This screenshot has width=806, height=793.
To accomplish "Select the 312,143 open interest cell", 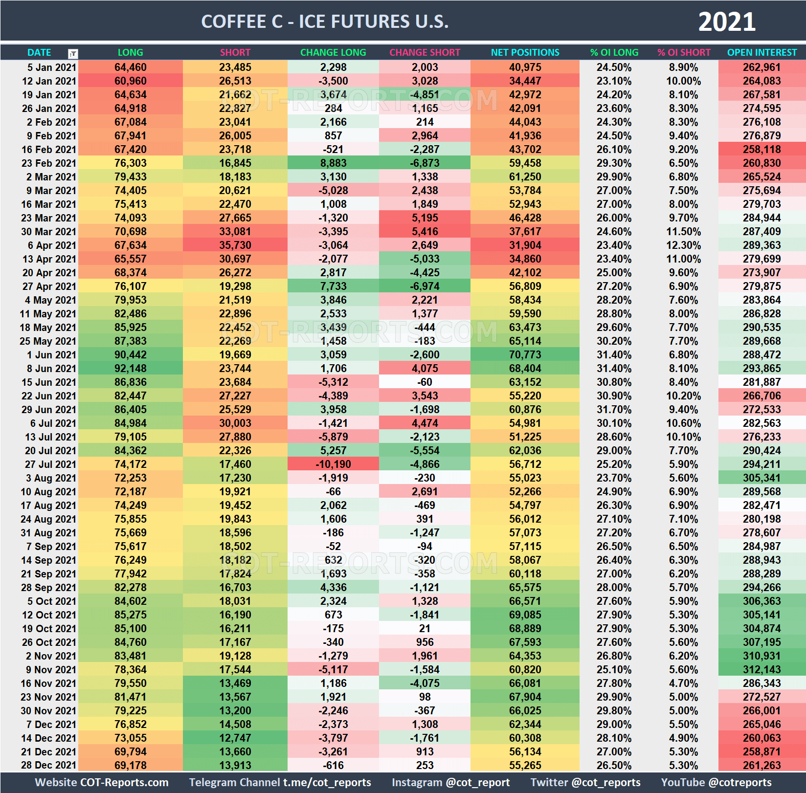I will point(761,669).
